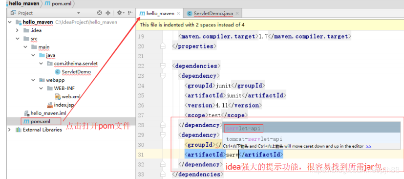Open the Project panel settings gear
Image resolution: width=404 pixels, height=179 pixels.
coord(120,13)
